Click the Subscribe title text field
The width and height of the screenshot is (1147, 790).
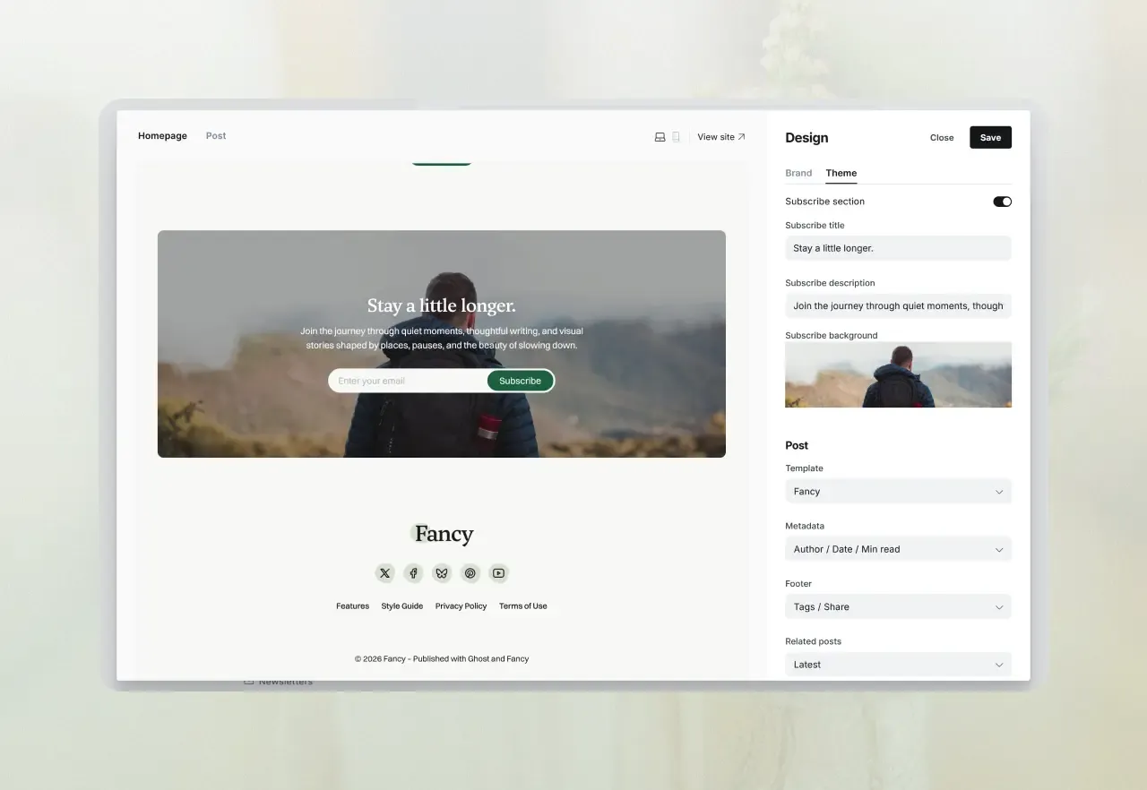pyautogui.click(x=898, y=248)
